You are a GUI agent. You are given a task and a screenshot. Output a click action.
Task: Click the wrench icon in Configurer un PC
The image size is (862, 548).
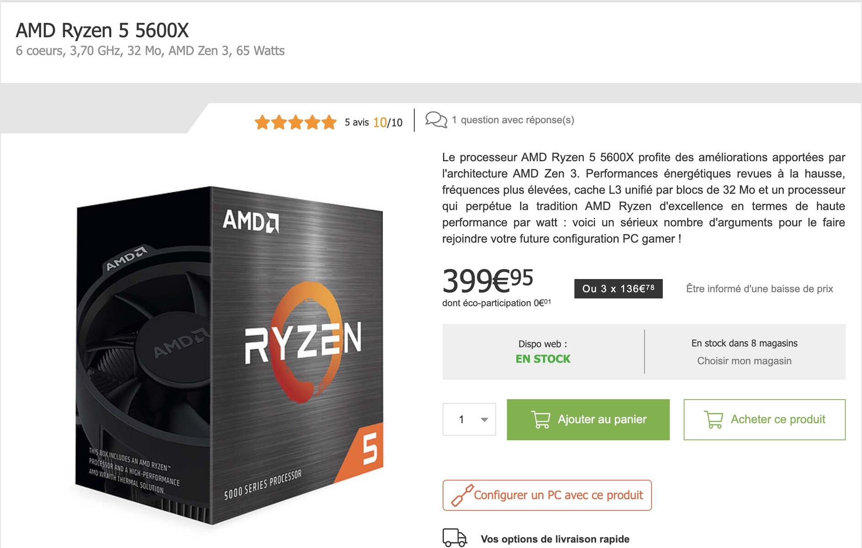[x=462, y=495]
